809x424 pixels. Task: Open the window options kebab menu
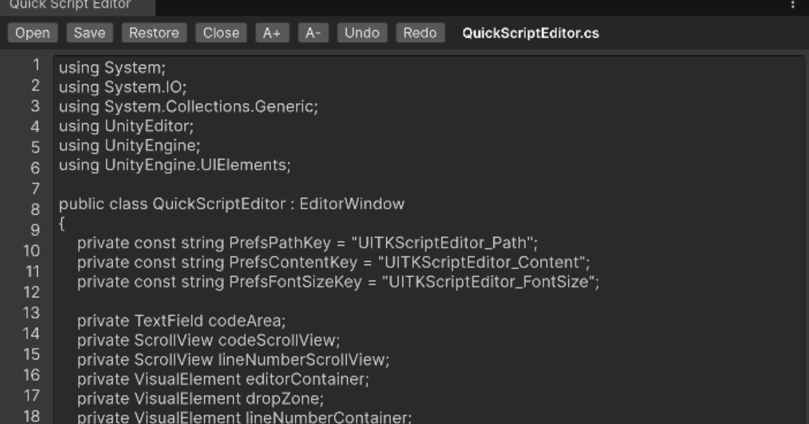(x=794, y=5)
